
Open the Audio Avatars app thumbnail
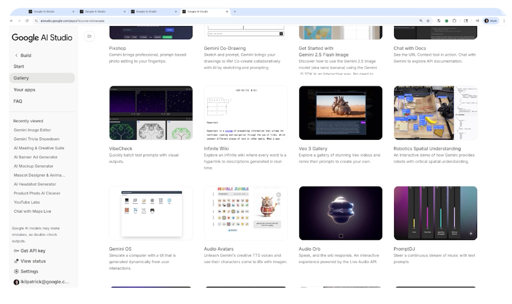[x=246, y=213]
